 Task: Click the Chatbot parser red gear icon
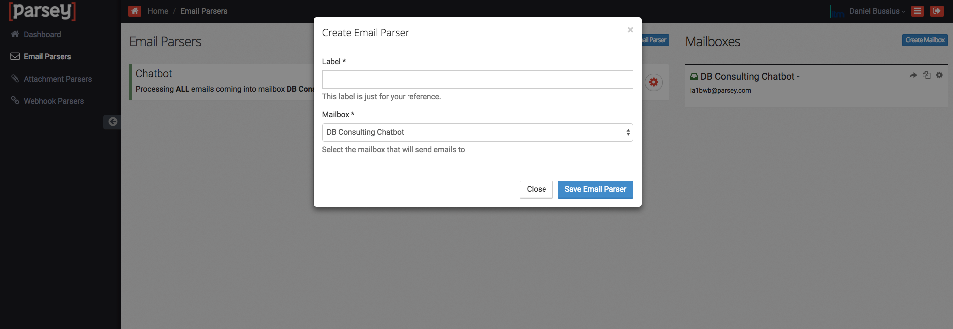point(654,82)
